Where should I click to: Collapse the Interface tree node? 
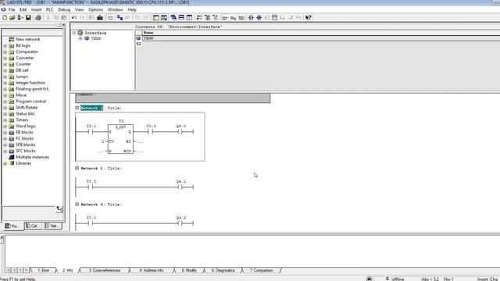click(74, 33)
